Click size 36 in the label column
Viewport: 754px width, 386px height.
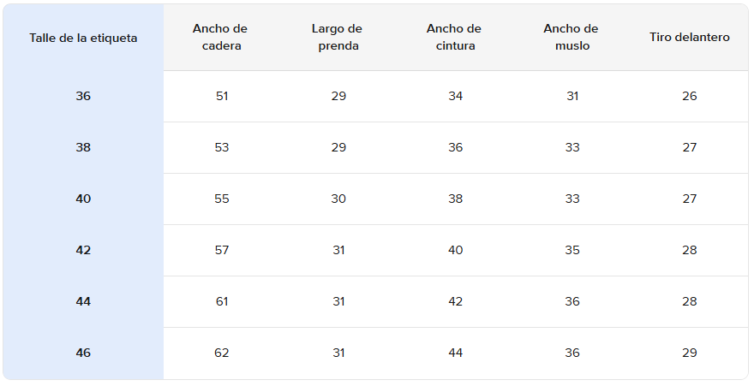[83, 96]
